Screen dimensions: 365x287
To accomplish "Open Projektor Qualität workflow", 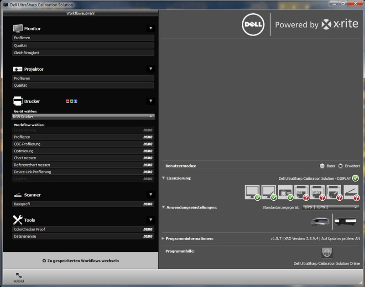I will point(83,85).
